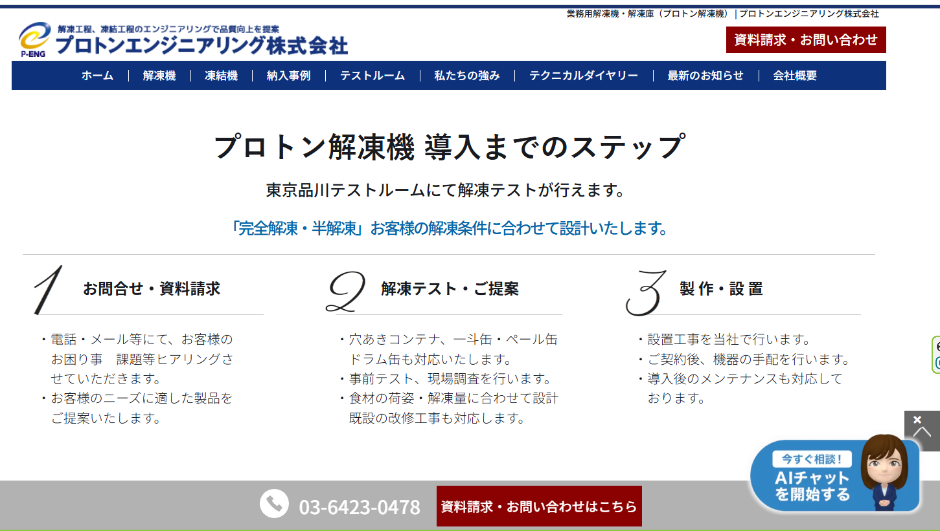
Task: Open the 会社概要 page
Action: pyautogui.click(x=794, y=76)
